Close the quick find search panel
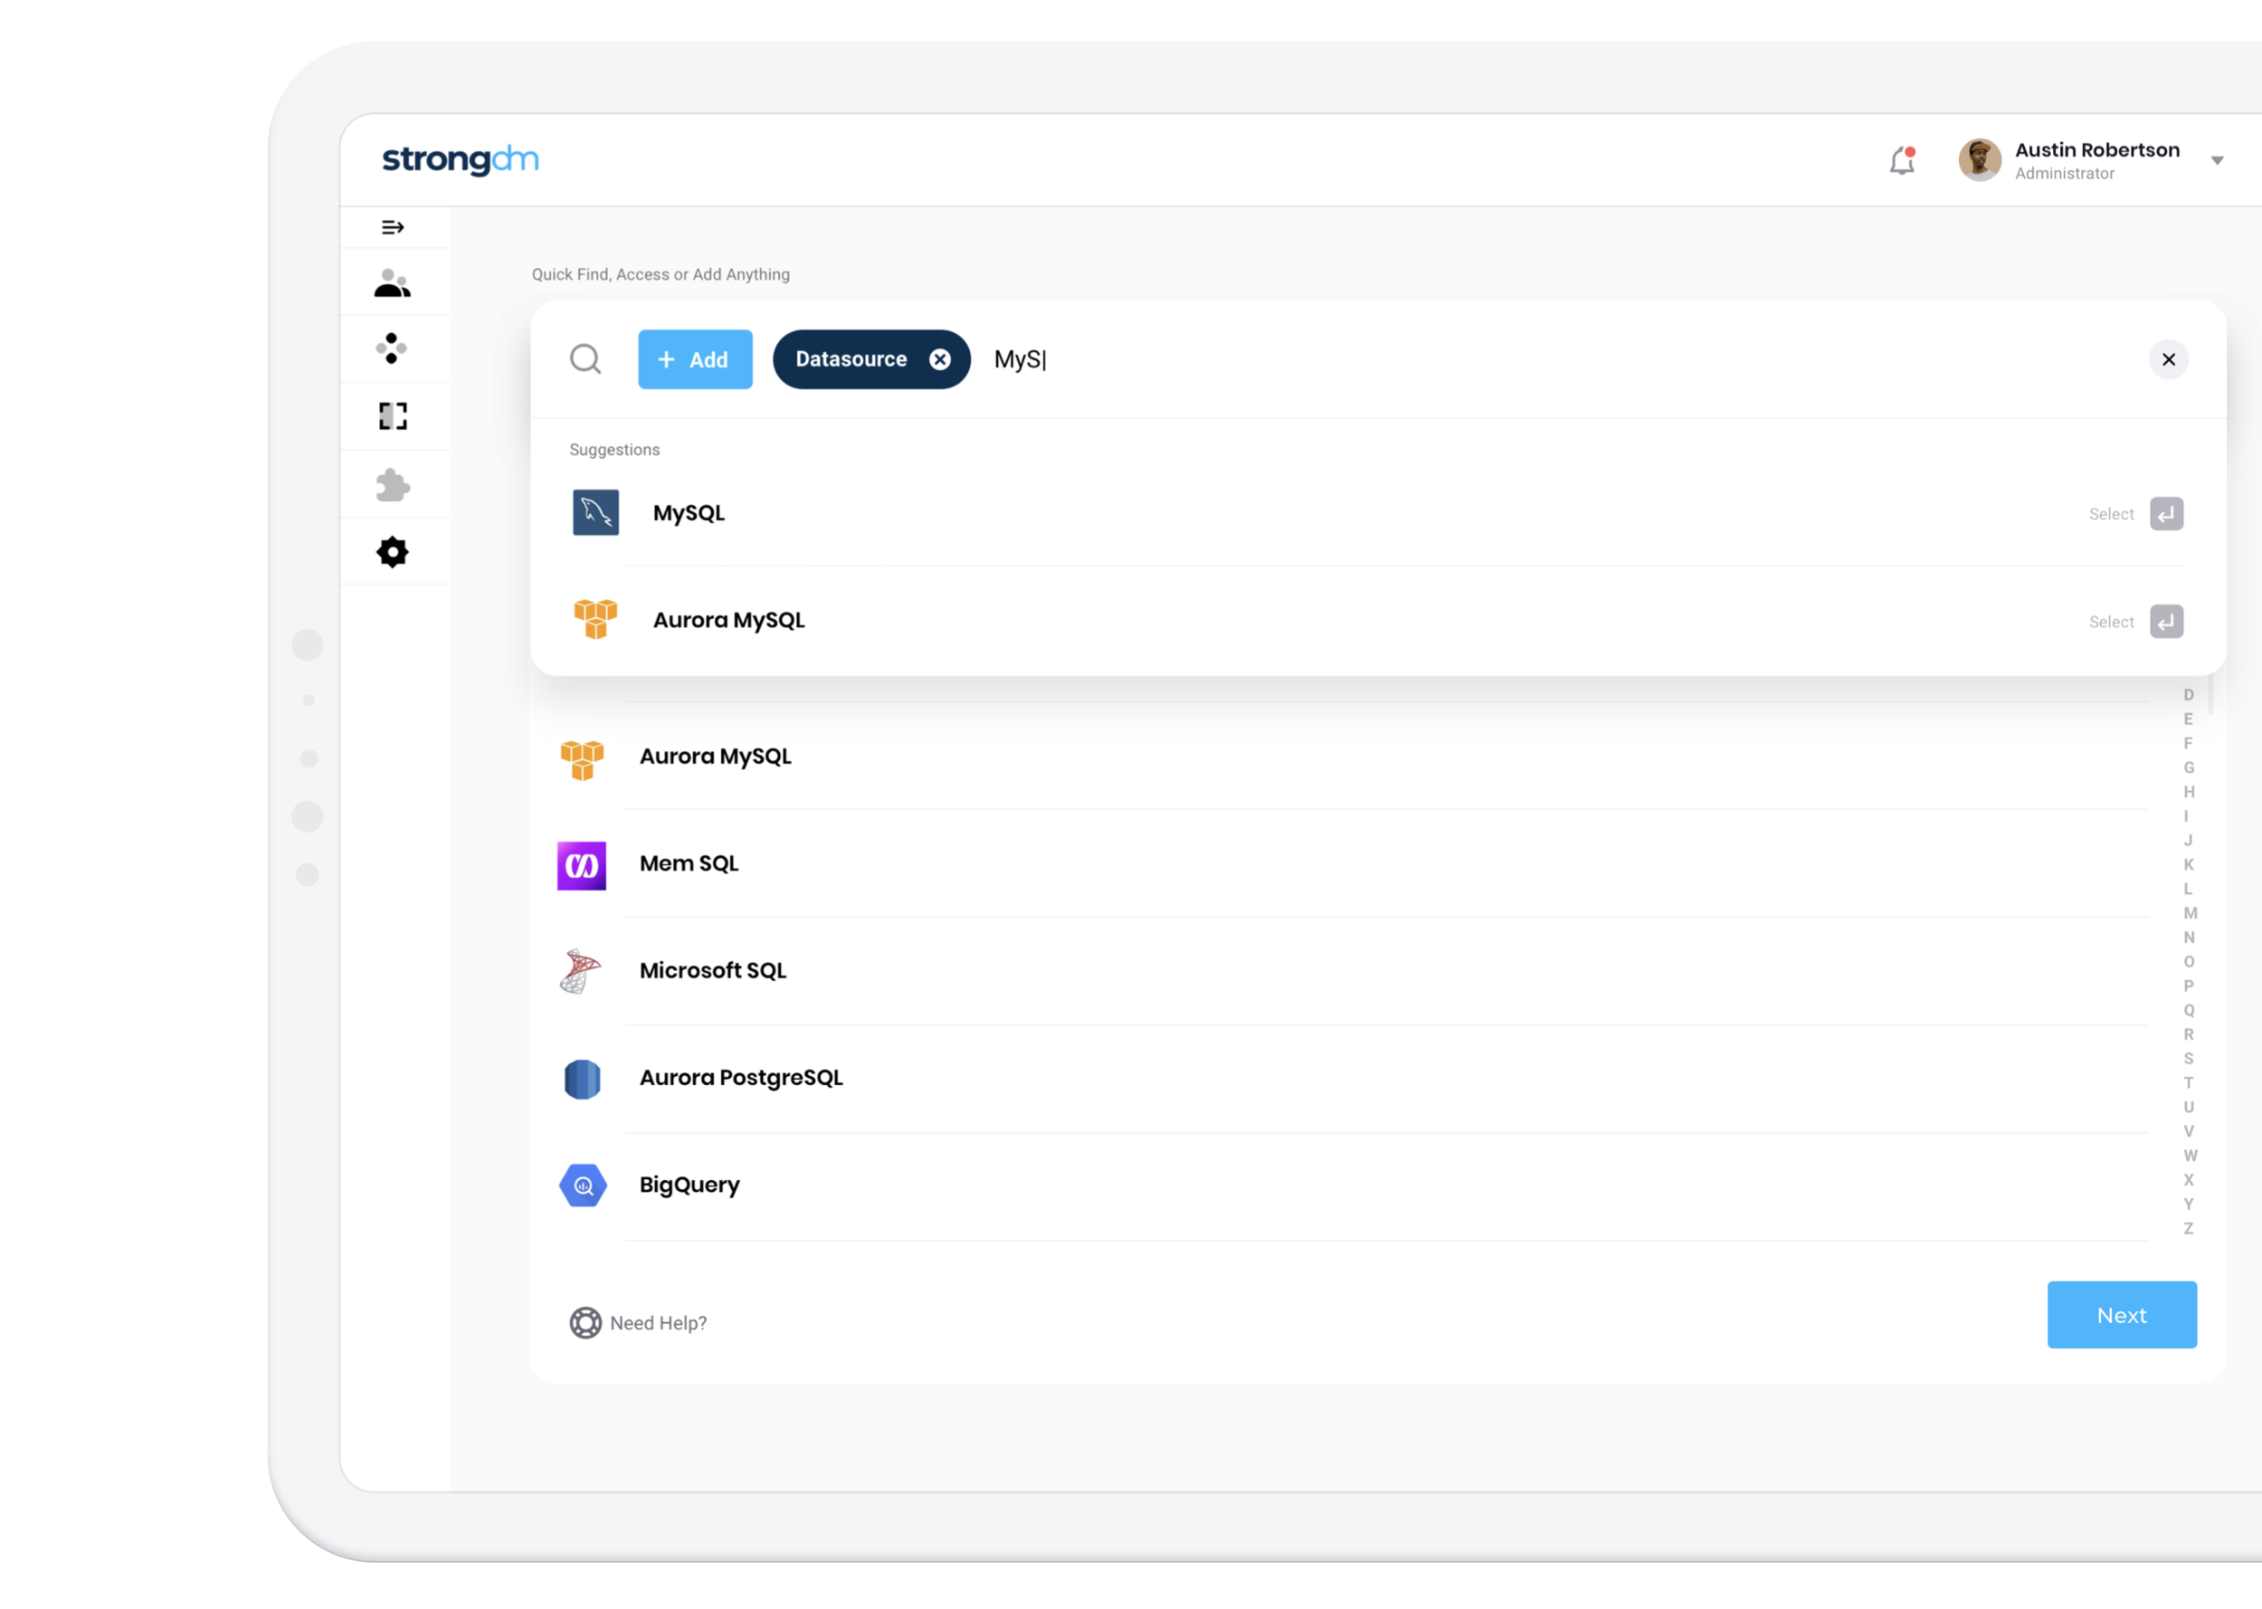The width and height of the screenshot is (2262, 1609). (x=2167, y=359)
